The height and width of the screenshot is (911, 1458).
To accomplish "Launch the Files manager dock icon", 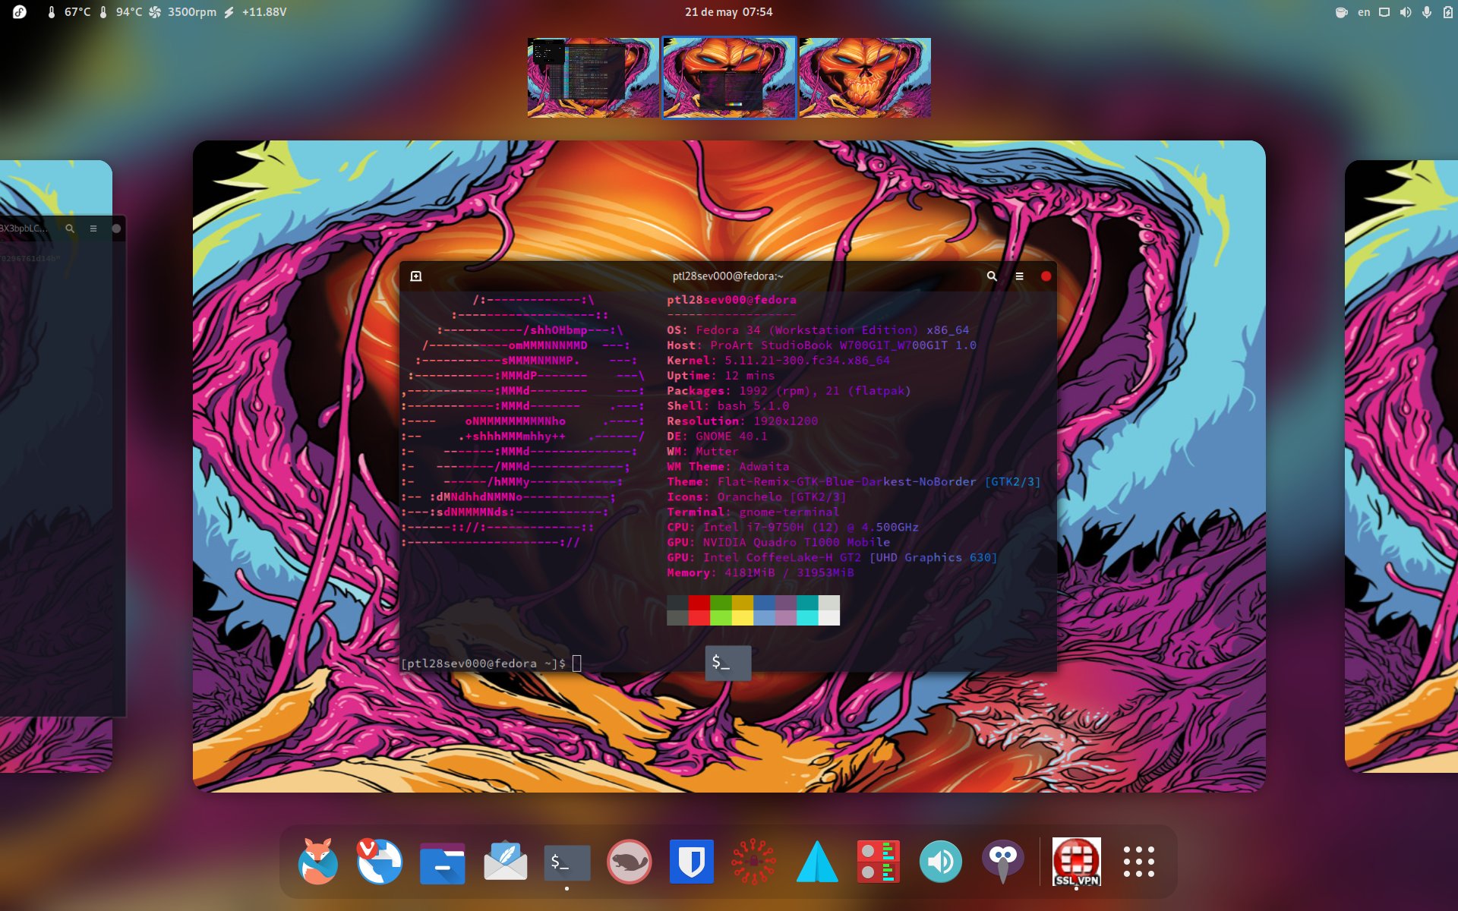I will point(442,862).
